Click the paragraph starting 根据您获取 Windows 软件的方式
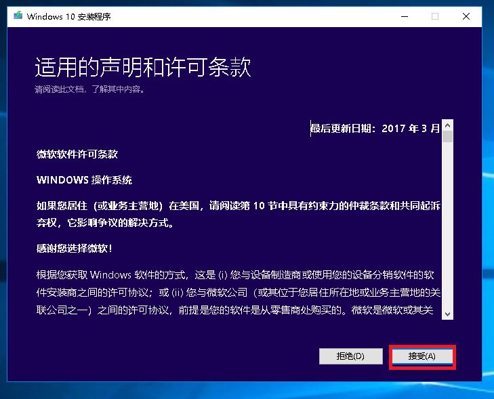494x399 pixels. point(238,293)
